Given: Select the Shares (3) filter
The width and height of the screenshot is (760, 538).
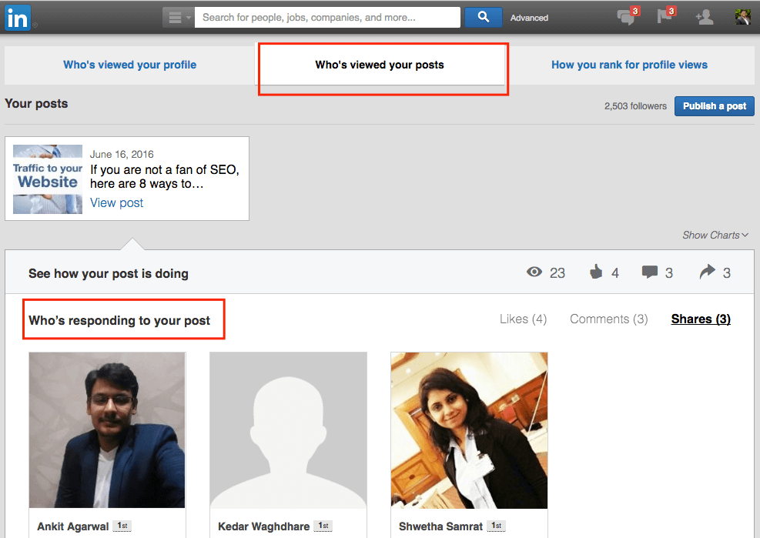Looking at the screenshot, I should click(701, 319).
